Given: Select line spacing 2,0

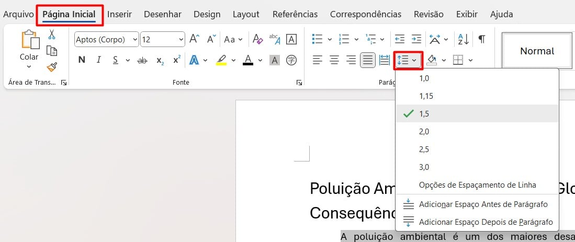Looking at the screenshot, I should pos(477,131).
